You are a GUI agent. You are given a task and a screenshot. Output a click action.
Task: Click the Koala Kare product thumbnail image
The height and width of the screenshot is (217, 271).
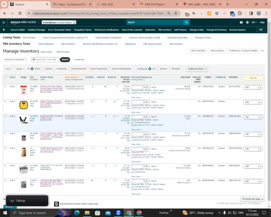click(x=23, y=120)
